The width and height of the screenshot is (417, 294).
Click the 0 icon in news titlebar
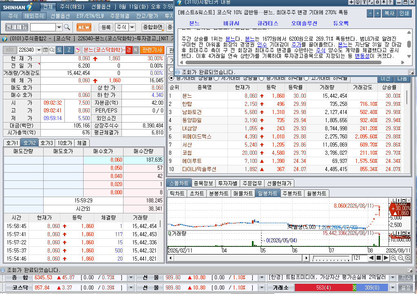(377, 2)
